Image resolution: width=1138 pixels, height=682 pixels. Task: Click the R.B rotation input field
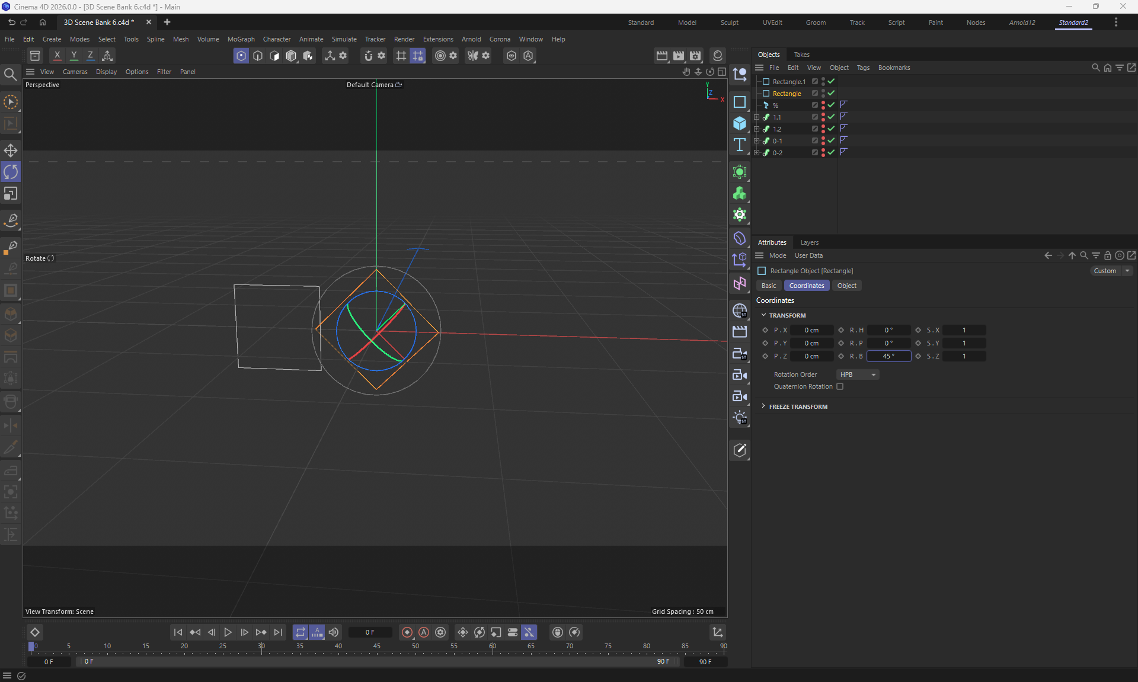[888, 356]
